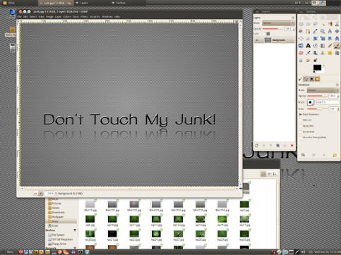Open the px unit dropdown in status bar

[40, 194]
